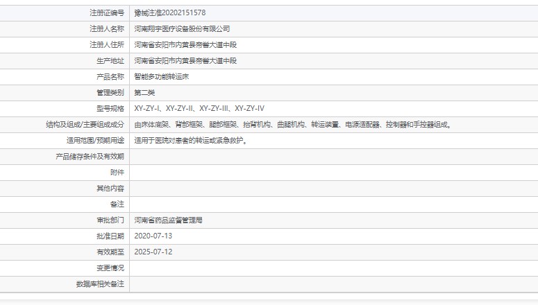Select approving department 河南省药品监督管理局
The width and height of the screenshot is (538, 305).
(168, 220)
